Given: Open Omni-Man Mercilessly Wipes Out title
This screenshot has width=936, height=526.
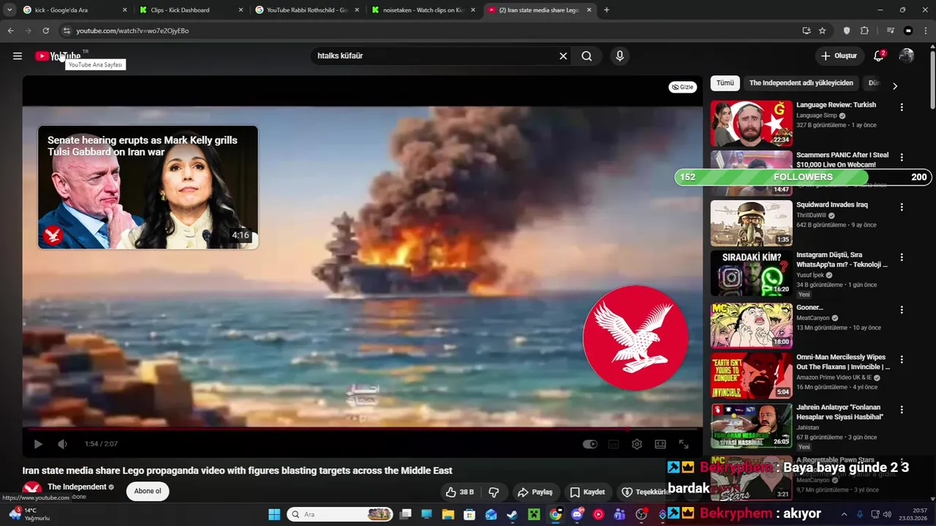Looking at the screenshot, I should point(843,362).
